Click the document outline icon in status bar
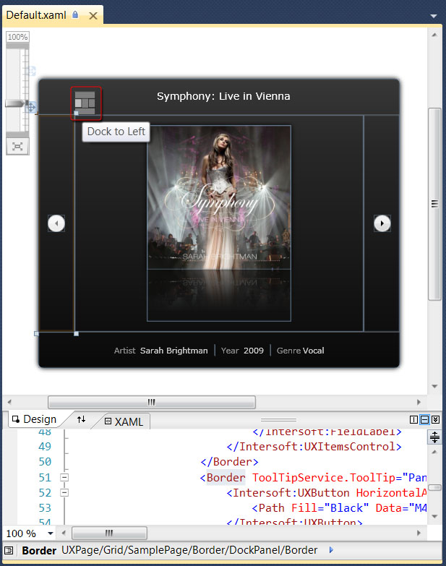Image resolution: width=446 pixels, height=566 pixels. pyautogui.click(x=9, y=551)
